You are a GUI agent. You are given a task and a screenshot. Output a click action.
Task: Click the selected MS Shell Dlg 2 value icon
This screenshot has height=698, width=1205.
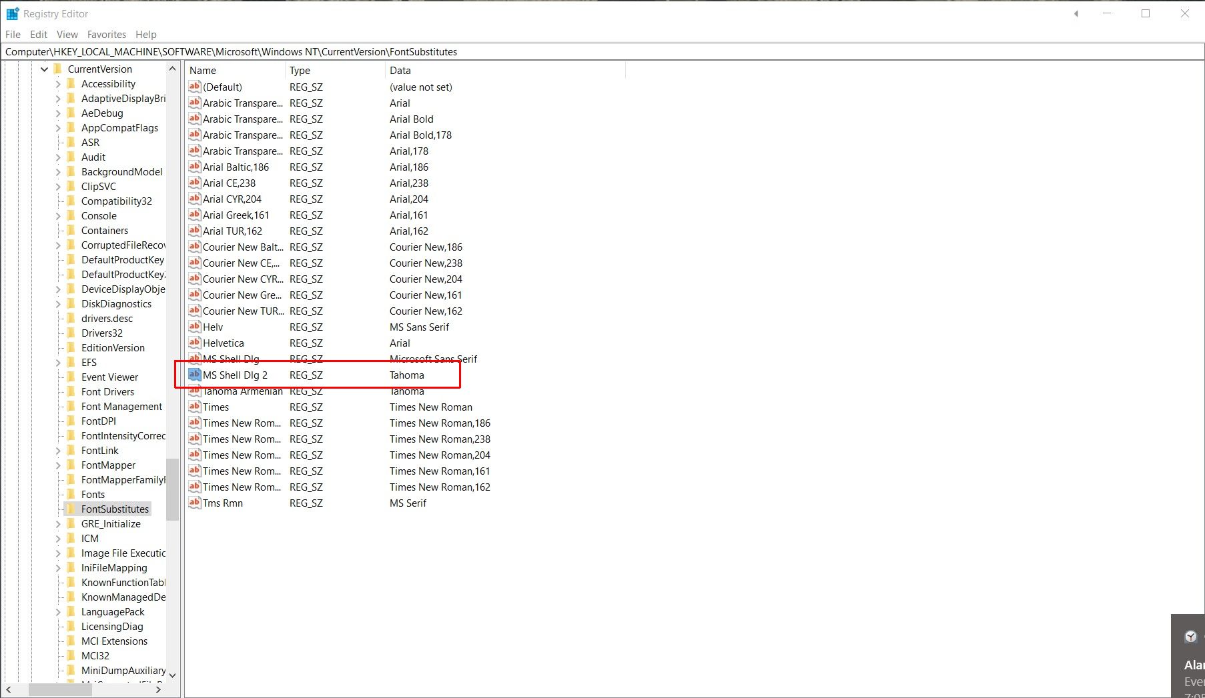click(x=194, y=375)
